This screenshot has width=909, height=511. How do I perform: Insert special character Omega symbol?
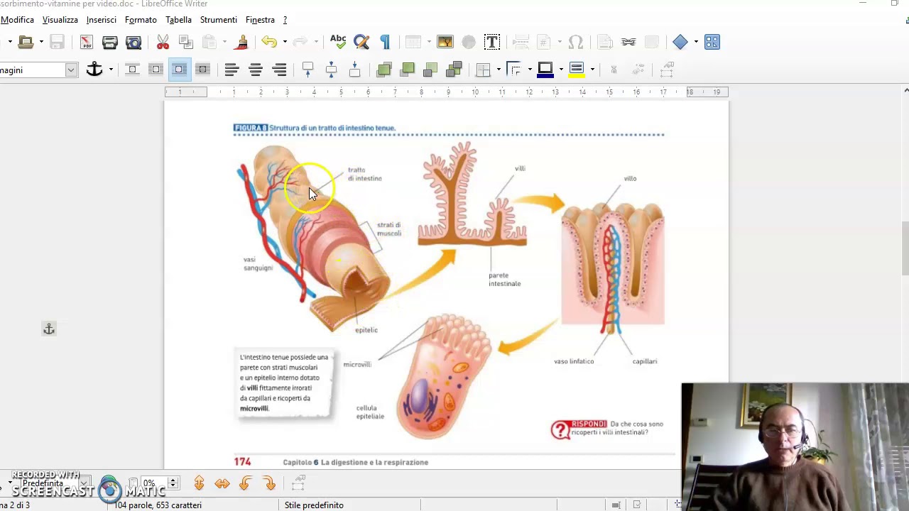pos(576,43)
